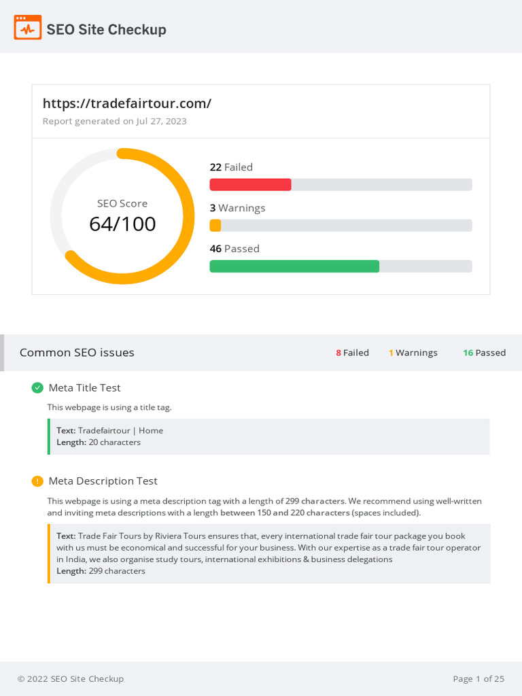Viewport: 522px width, 696px height.
Task: Click the green Meta Title Test checkmark icon
Action: coord(37,388)
